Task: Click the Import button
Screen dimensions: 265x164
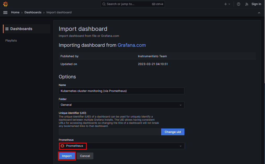Action: pyautogui.click(x=67, y=156)
